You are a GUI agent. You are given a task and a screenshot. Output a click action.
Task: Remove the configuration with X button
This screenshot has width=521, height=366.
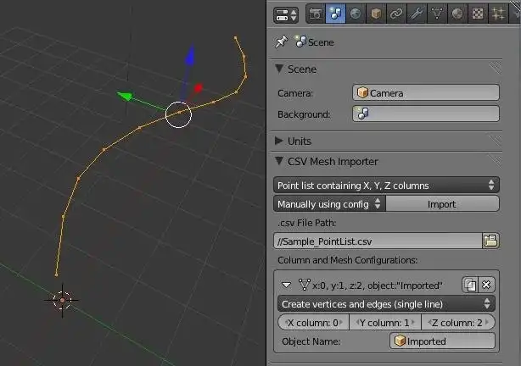486,285
